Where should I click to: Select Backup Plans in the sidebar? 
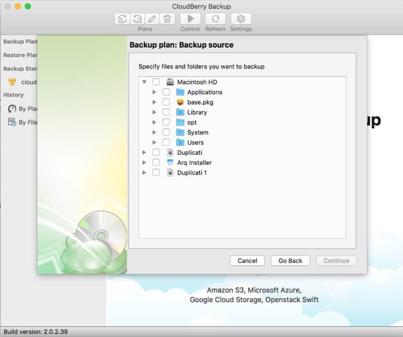[x=20, y=41]
